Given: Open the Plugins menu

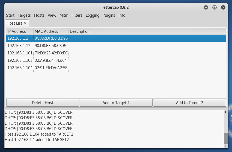Looking at the screenshot, I should pos(109,15).
